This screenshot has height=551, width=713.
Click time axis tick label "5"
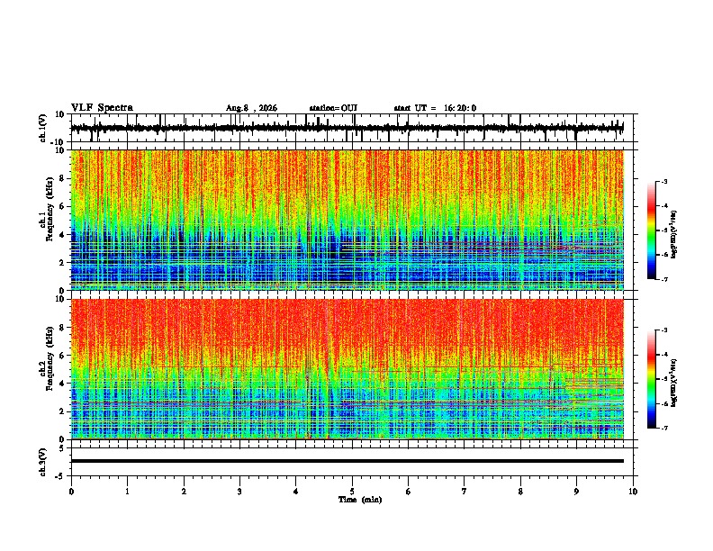click(x=352, y=492)
